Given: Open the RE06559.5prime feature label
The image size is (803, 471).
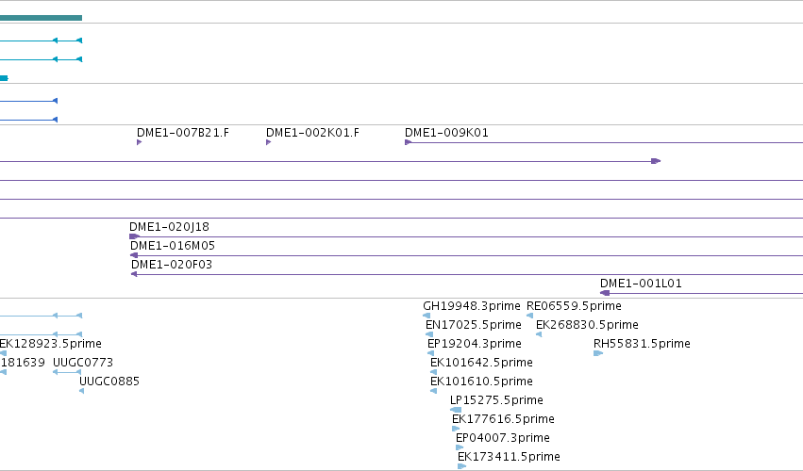Looking at the screenshot, I should [574, 306].
